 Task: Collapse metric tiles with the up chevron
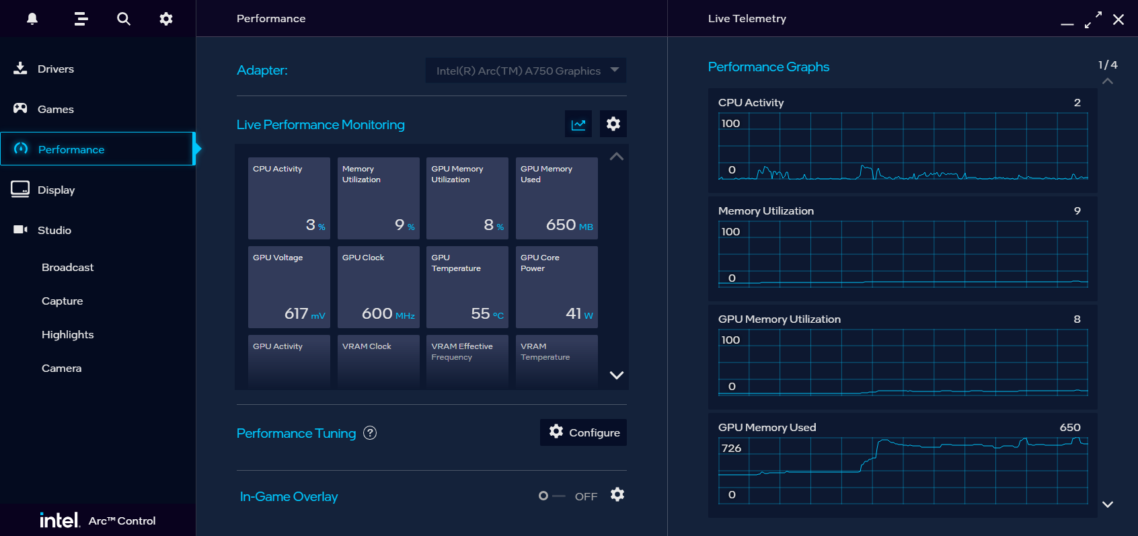617,157
